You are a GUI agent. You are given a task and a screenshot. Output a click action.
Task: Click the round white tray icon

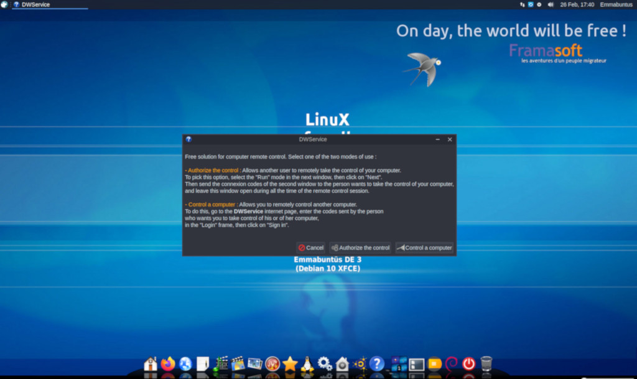[x=539, y=4]
